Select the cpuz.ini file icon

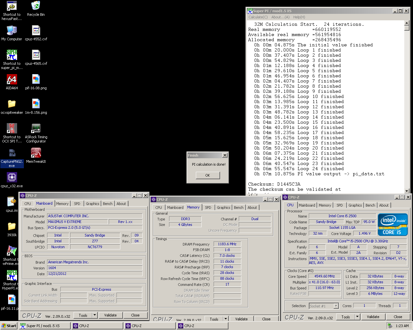coord(12,202)
